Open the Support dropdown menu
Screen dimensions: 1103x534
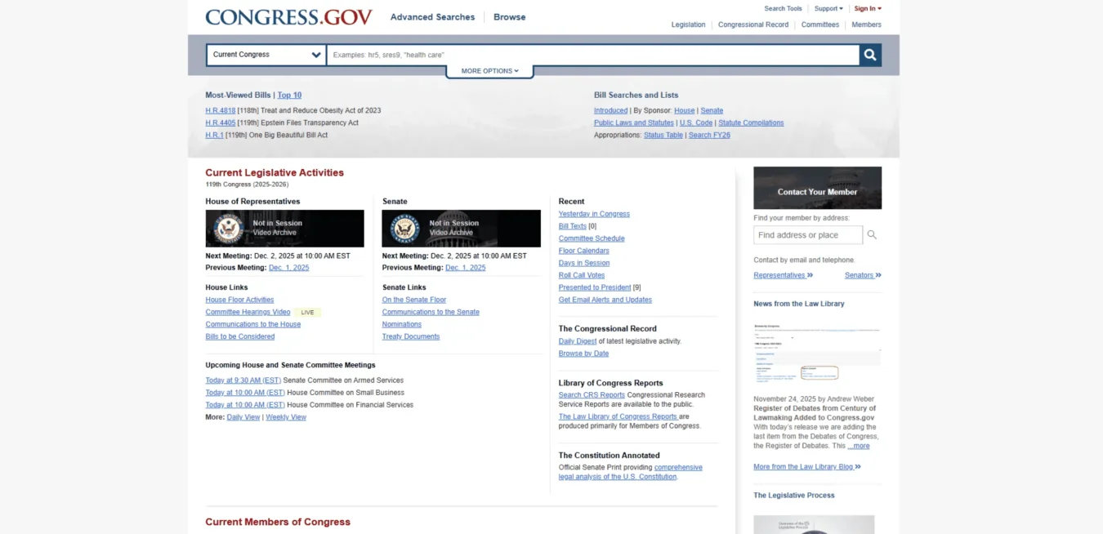coord(828,8)
